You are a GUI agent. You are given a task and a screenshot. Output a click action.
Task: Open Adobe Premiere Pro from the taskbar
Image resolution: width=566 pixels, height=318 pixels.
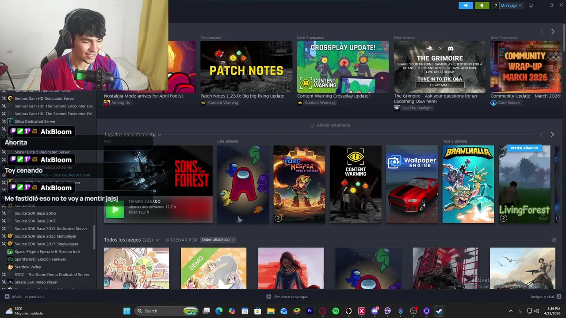pos(310,311)
